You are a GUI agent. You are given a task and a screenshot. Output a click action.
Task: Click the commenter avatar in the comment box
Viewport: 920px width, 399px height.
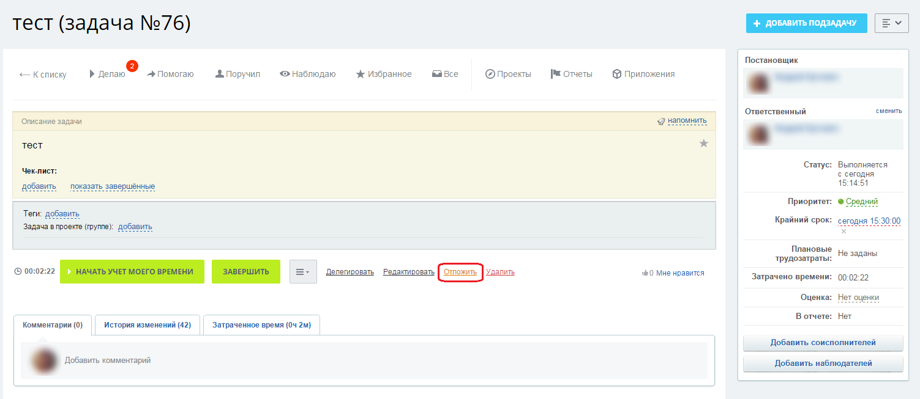tap(43, 361)
